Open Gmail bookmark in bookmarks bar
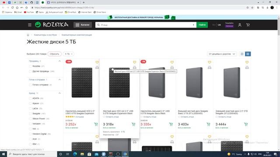This screenshot has width=280, height=157. click(18, 12)
